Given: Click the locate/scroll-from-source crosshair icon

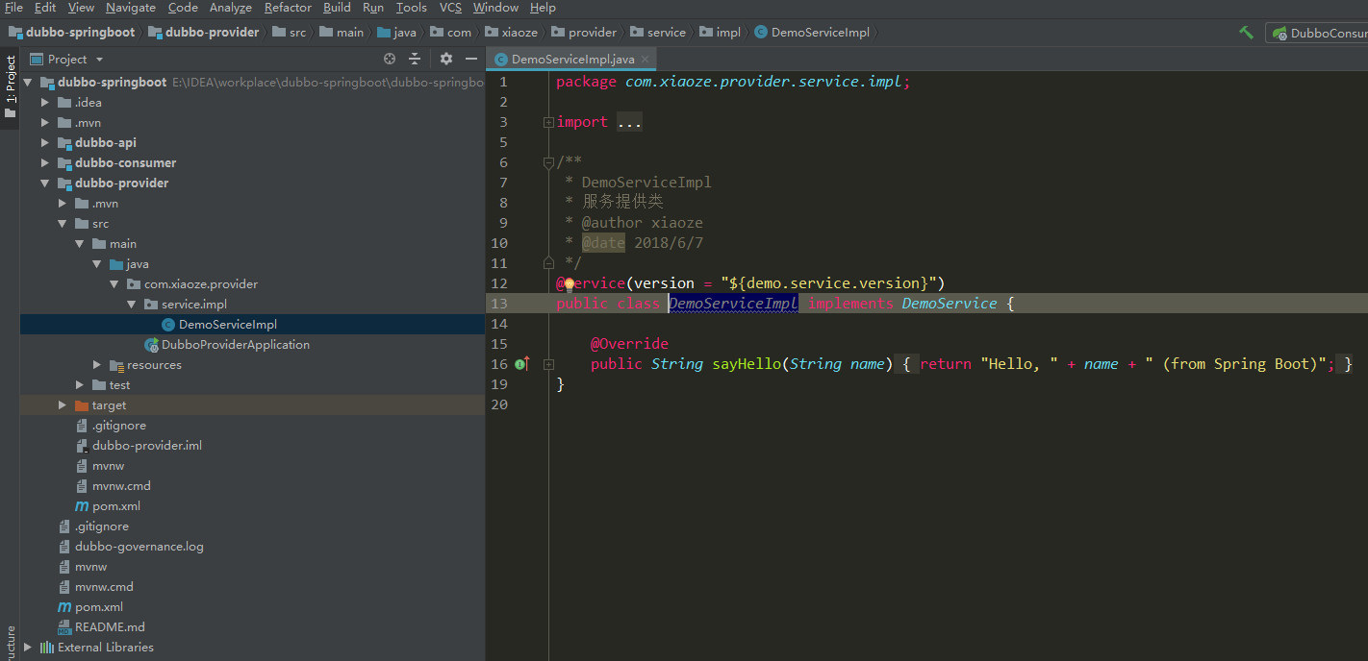Looking at the screenshot, I should point(390,59).
